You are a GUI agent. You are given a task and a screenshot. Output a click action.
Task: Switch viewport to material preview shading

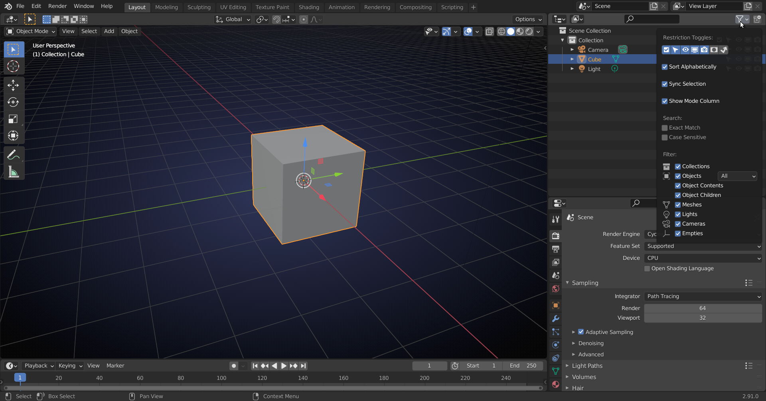pyautogui.click(x=520, y=31)
